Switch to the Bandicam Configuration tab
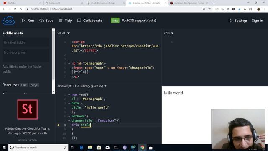The height and width of the screenshot is (151, 268). [x=189, y=3]
